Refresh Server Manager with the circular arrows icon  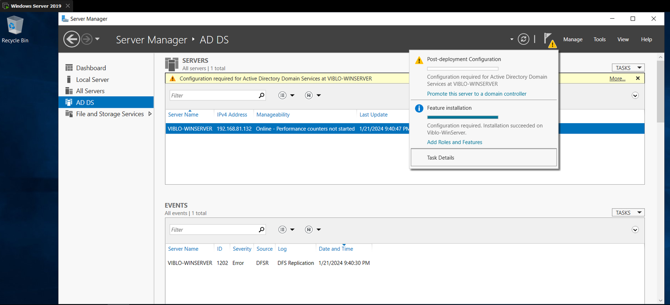pyautogui.click(x=523, y=39)
